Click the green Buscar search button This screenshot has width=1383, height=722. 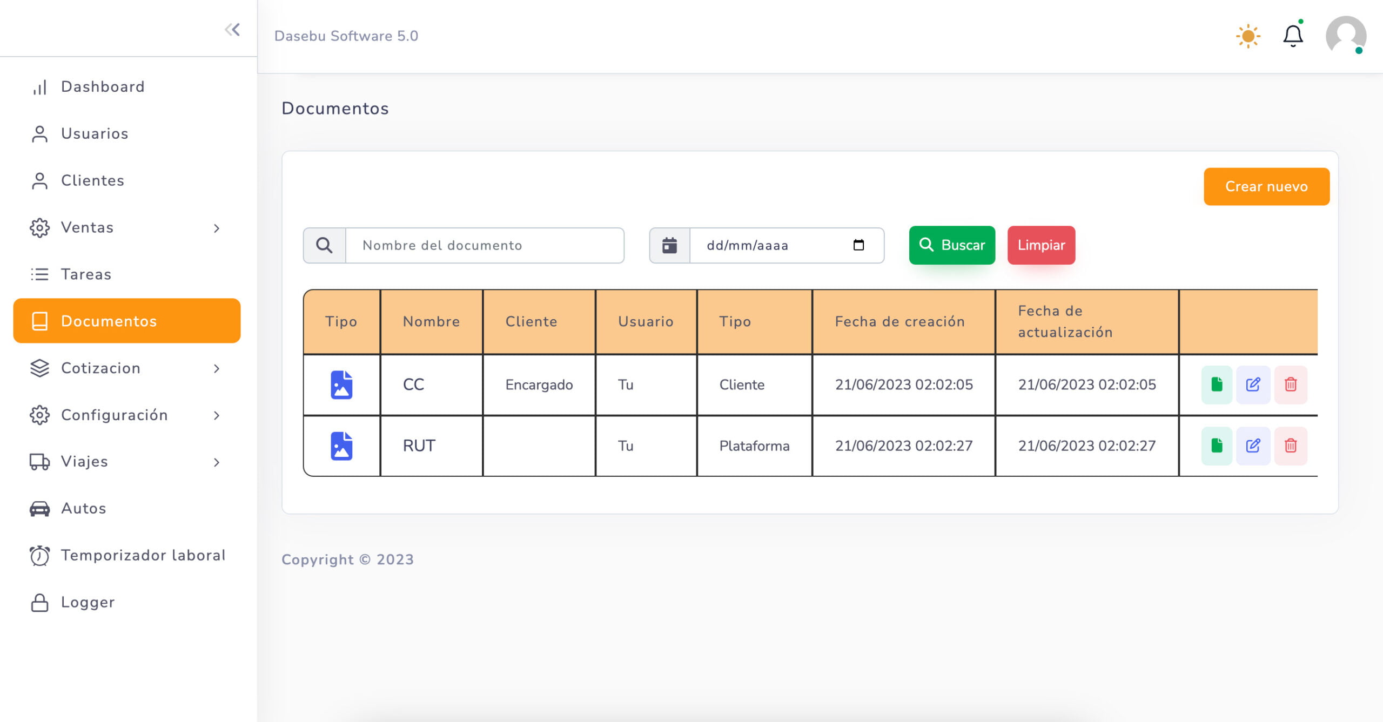[x=951, y=245]
